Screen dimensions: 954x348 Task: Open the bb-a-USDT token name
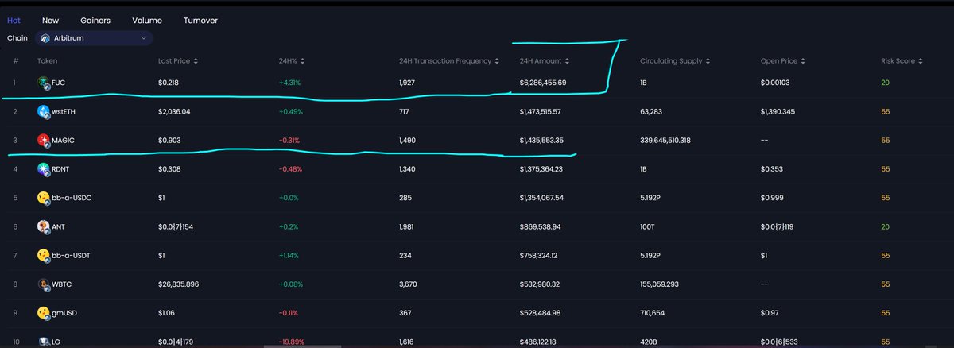pos(73,255)
